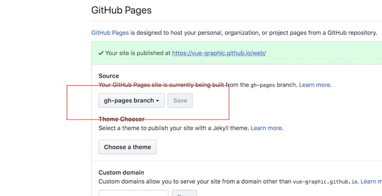Open Learn more link in Source section
This screenshot has height=196, width=382.
[315, 85]
